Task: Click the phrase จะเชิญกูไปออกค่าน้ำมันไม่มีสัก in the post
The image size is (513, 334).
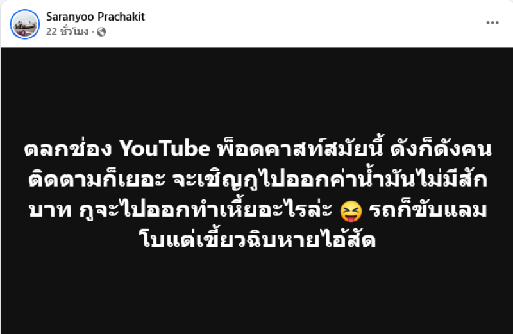Action: [x=330, y=180]
